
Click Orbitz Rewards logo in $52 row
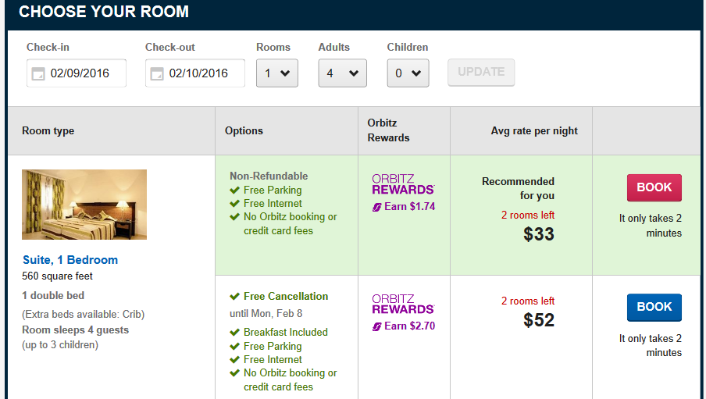click(x=403, y=304)
